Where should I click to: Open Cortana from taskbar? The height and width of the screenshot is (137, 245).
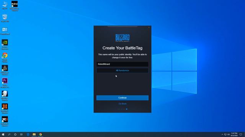click(x=15, y=134)
